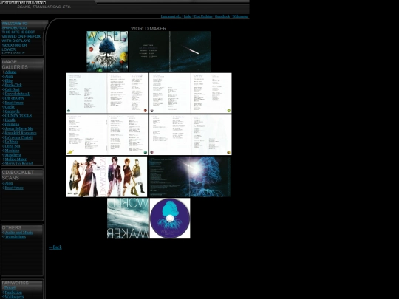Open the Translations link under Others
The image size is (399, 299).
[x=16, y=237]
